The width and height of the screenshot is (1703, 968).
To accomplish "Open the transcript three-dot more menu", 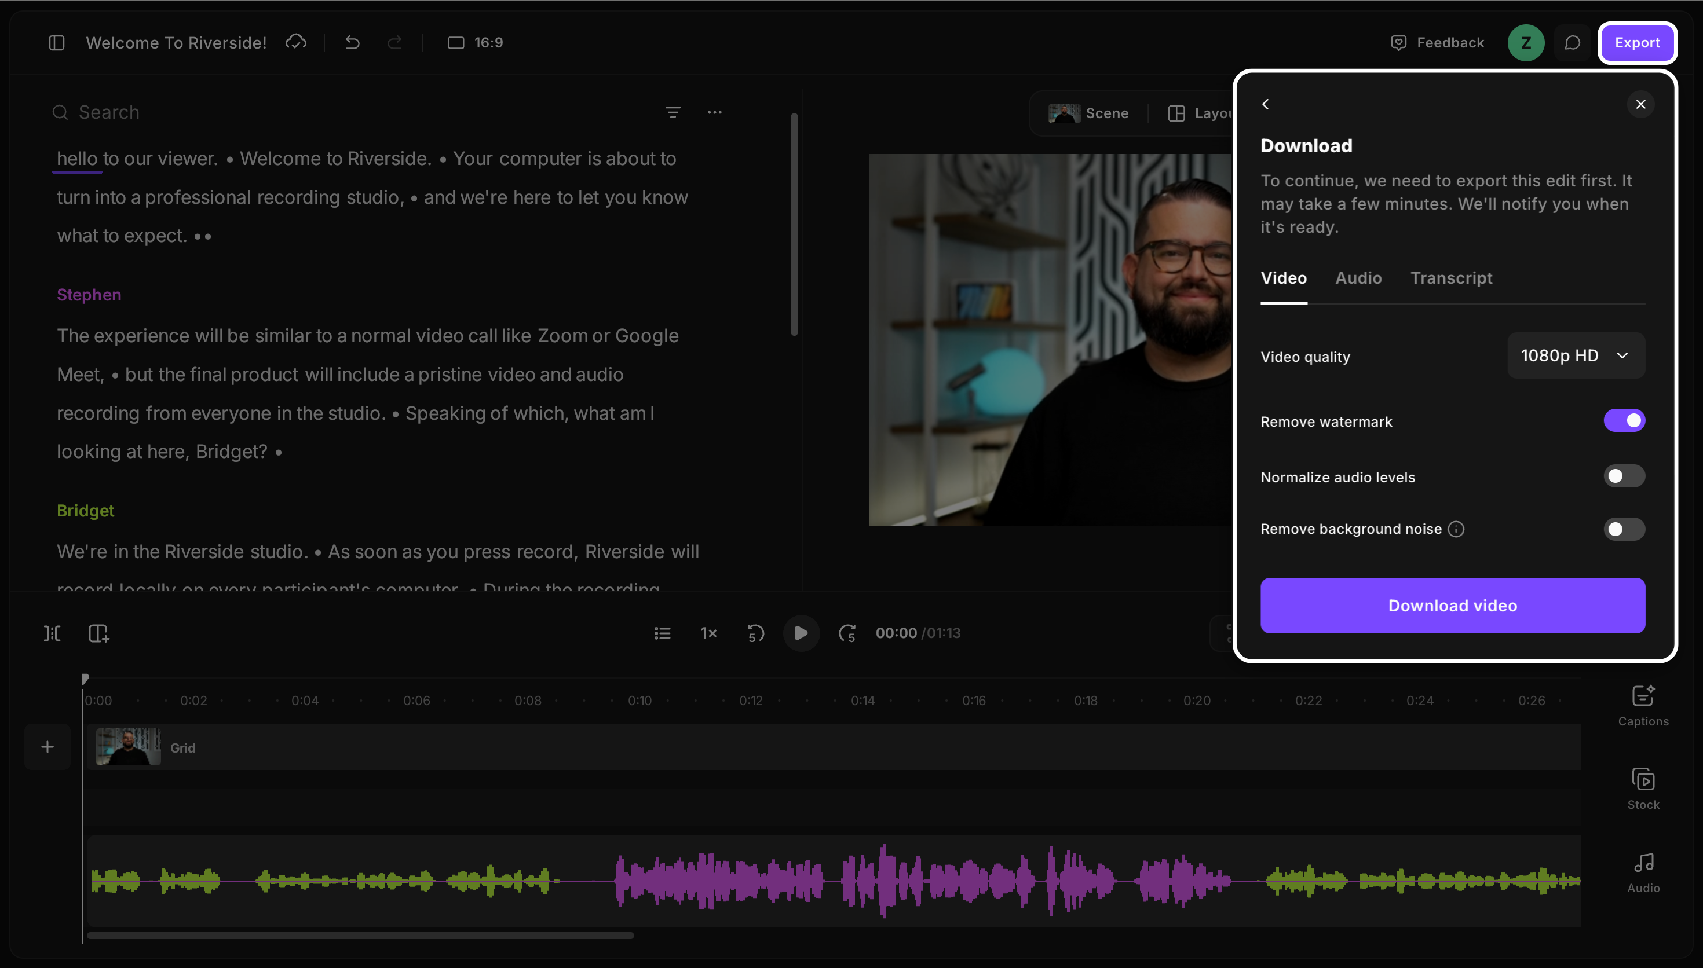I will coord(715,112).
